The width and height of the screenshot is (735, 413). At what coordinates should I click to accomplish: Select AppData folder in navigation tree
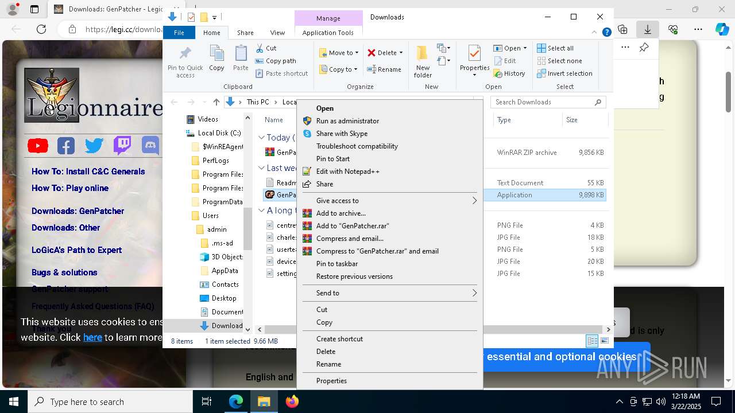pyautogui.click(x=225, y=271)
